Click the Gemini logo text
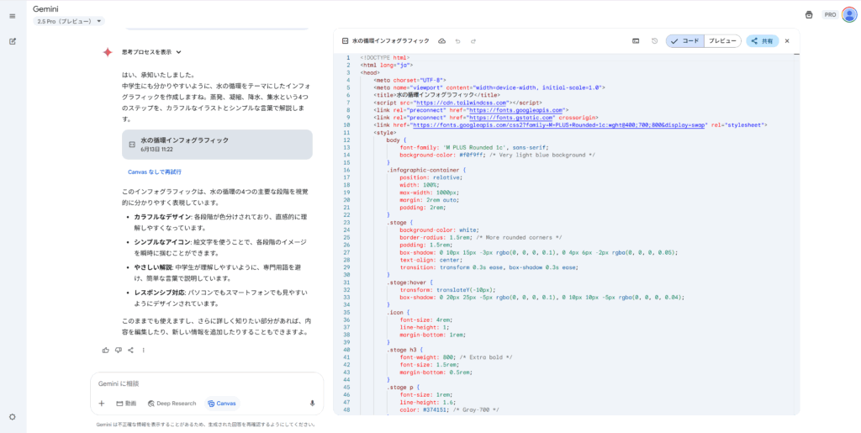 pyautogui.click(x=45, y=8)
